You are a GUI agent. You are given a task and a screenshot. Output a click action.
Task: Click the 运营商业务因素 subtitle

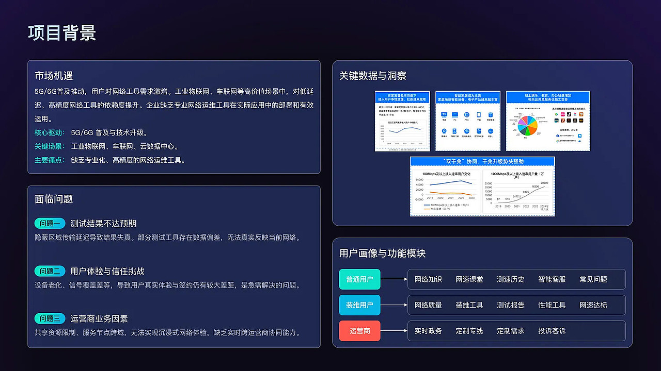point(99,318)
